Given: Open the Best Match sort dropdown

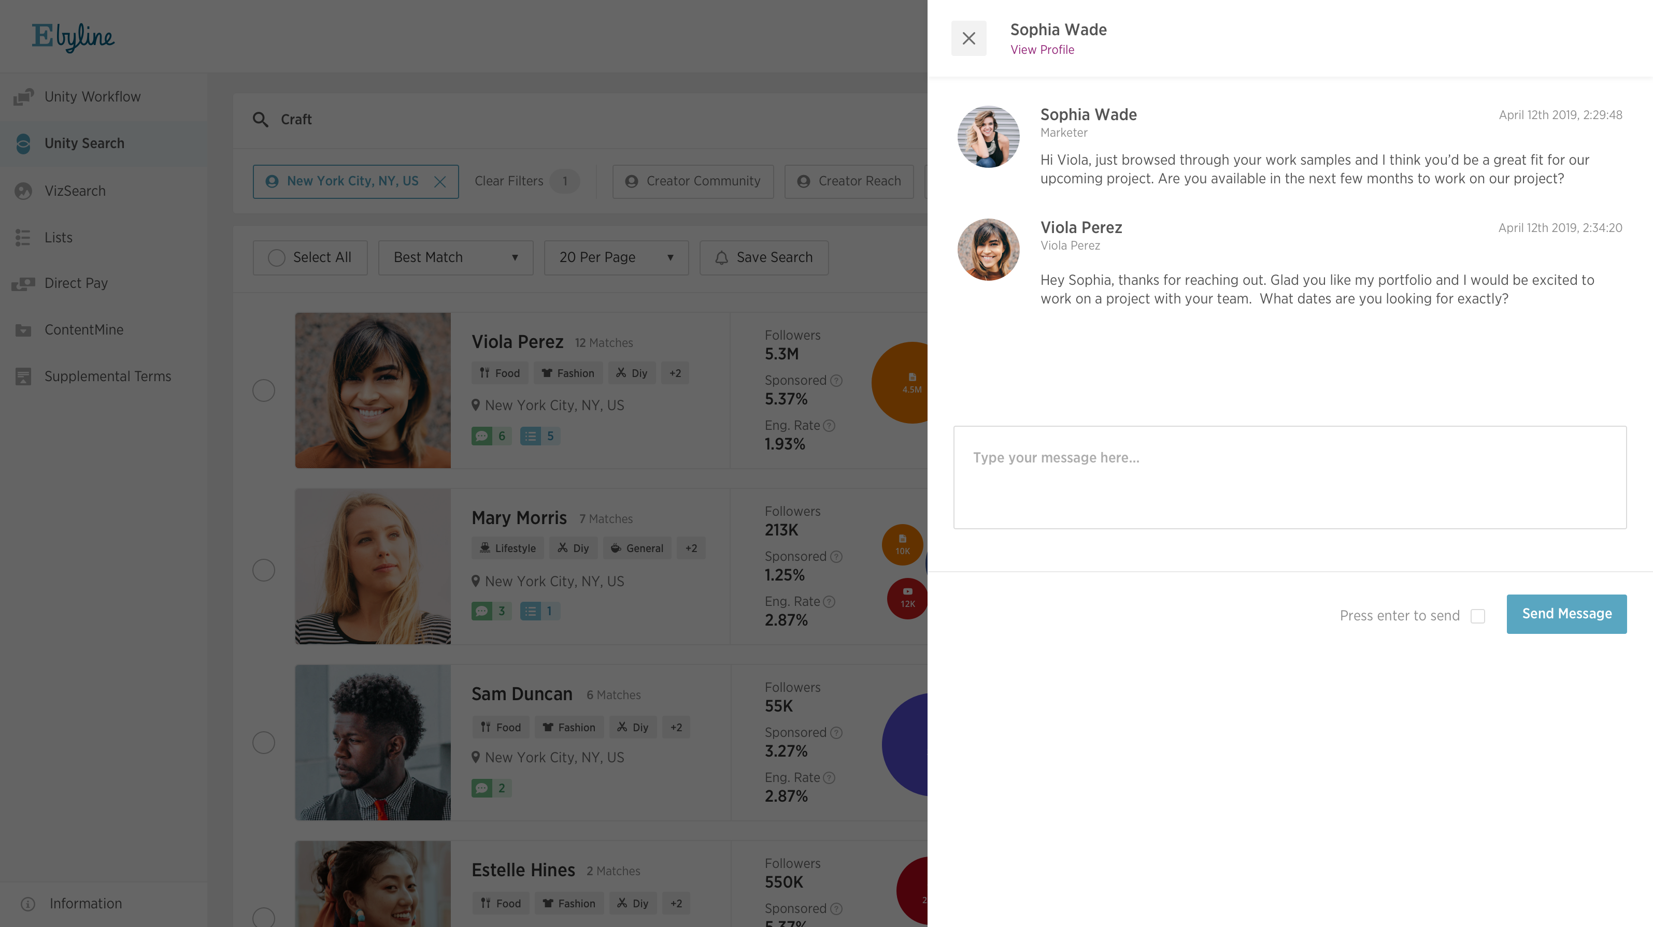Looking at the screenshot, I should click(455, 258).
